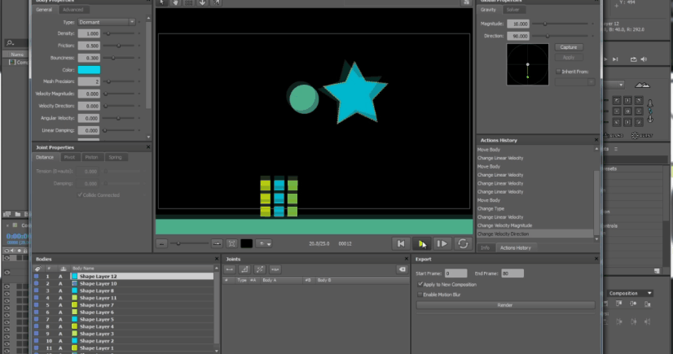
Task: Add a piston joint in Joints panel
Action: pos(260,269)
